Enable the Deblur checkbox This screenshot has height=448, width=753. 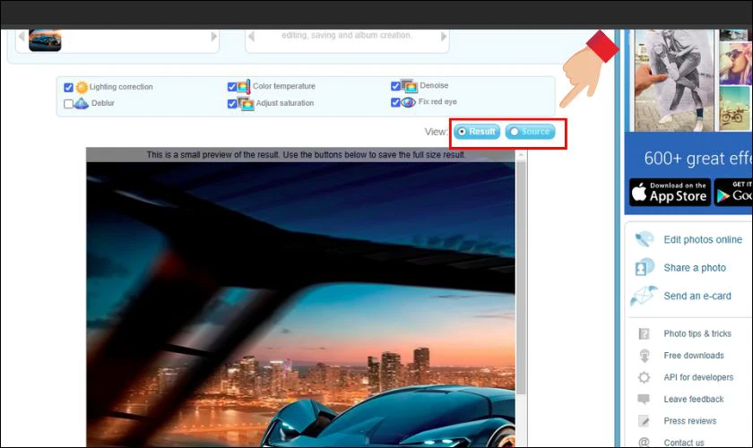pyautogui.click(x=68, y=104)
